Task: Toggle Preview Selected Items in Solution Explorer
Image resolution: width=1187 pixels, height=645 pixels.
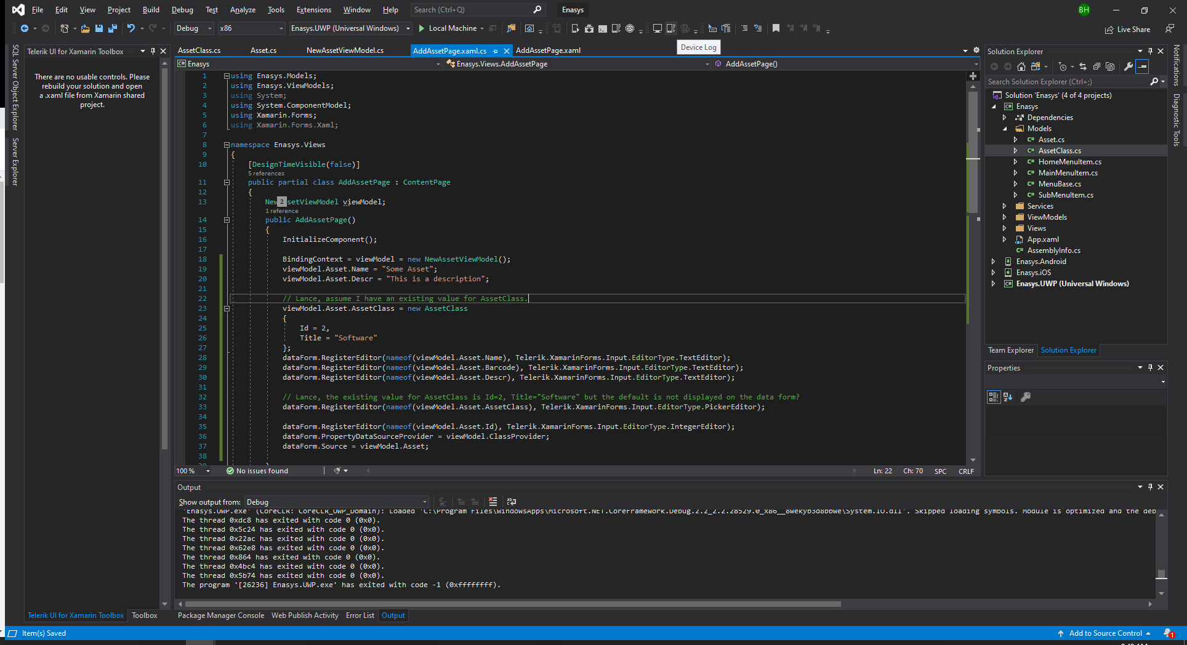Action: click(x=1142, y=66)
